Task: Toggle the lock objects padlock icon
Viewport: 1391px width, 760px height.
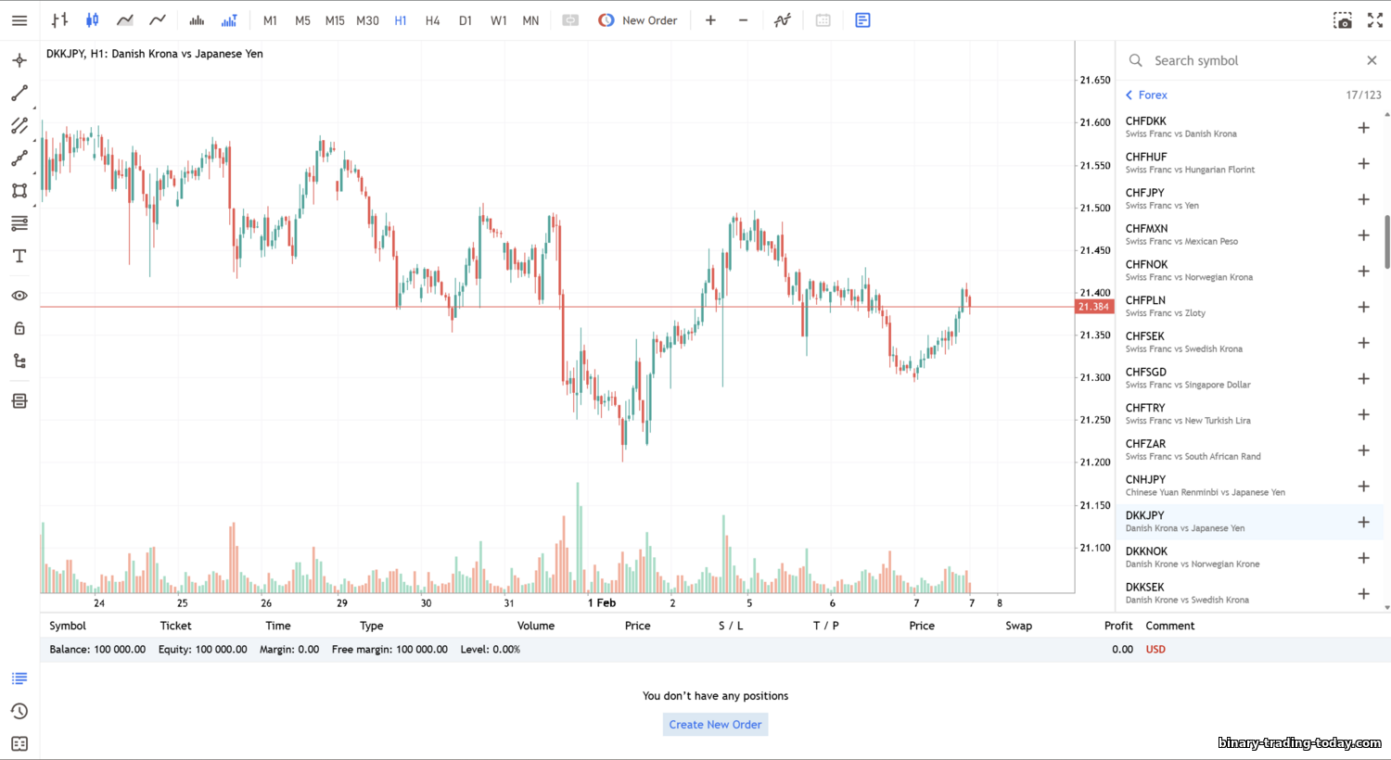Action: [x=19, y=329]
